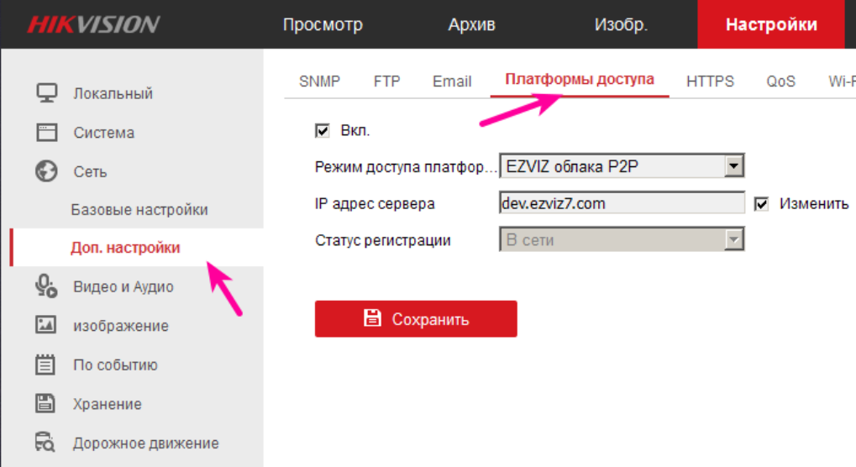Click the calendar icon for По событию
This screenshot has width=856, height=467.
click(45, 365)
